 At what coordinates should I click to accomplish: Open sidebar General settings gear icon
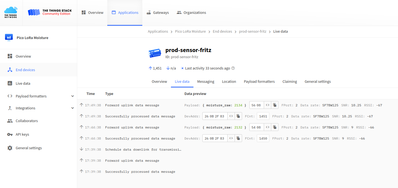10,148
